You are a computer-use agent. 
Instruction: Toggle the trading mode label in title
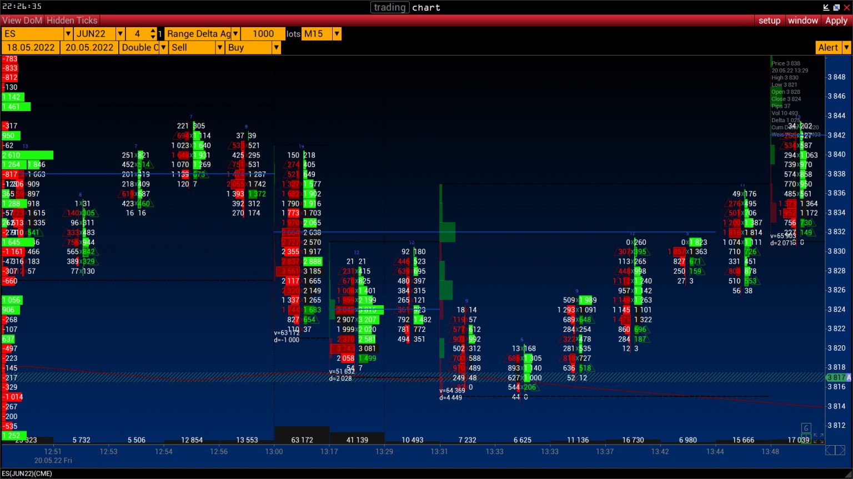[389, 7]
